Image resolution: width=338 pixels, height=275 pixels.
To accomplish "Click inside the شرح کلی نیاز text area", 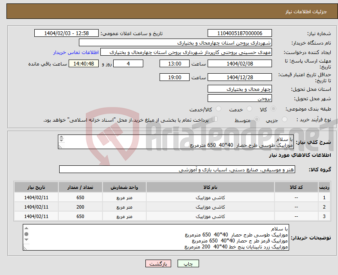I will 175,142.
